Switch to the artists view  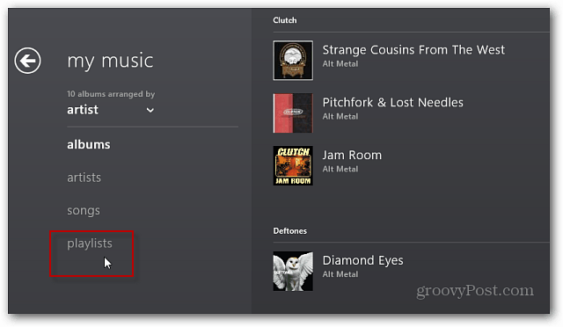[84, 178]
